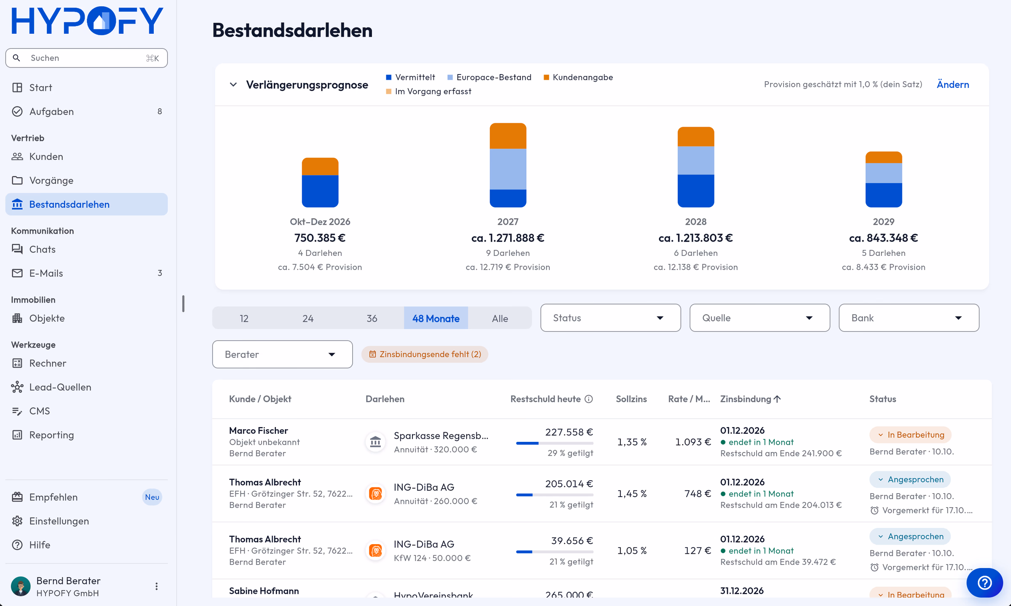The height and width of the screenshot is (606, 1011).
Task: Select the Alle range tab
Action: 500,318
